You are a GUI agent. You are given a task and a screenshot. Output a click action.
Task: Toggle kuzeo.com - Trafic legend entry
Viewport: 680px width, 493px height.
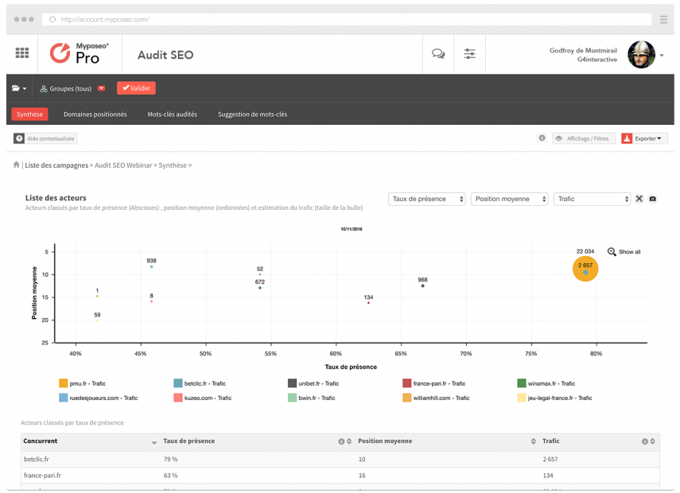click(x=203, y=398)
